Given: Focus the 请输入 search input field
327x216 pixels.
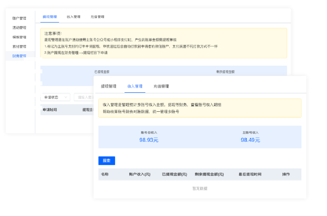Looking at the screenshot, I should coord(84,97).
